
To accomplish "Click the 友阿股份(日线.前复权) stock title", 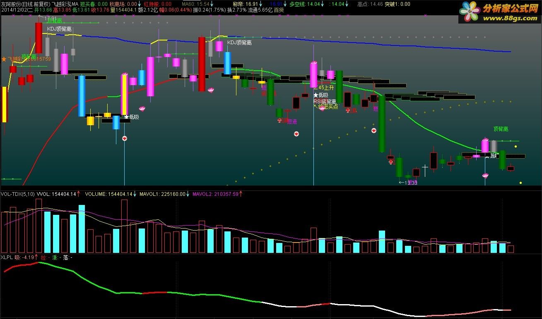I will tap(26, 4).
